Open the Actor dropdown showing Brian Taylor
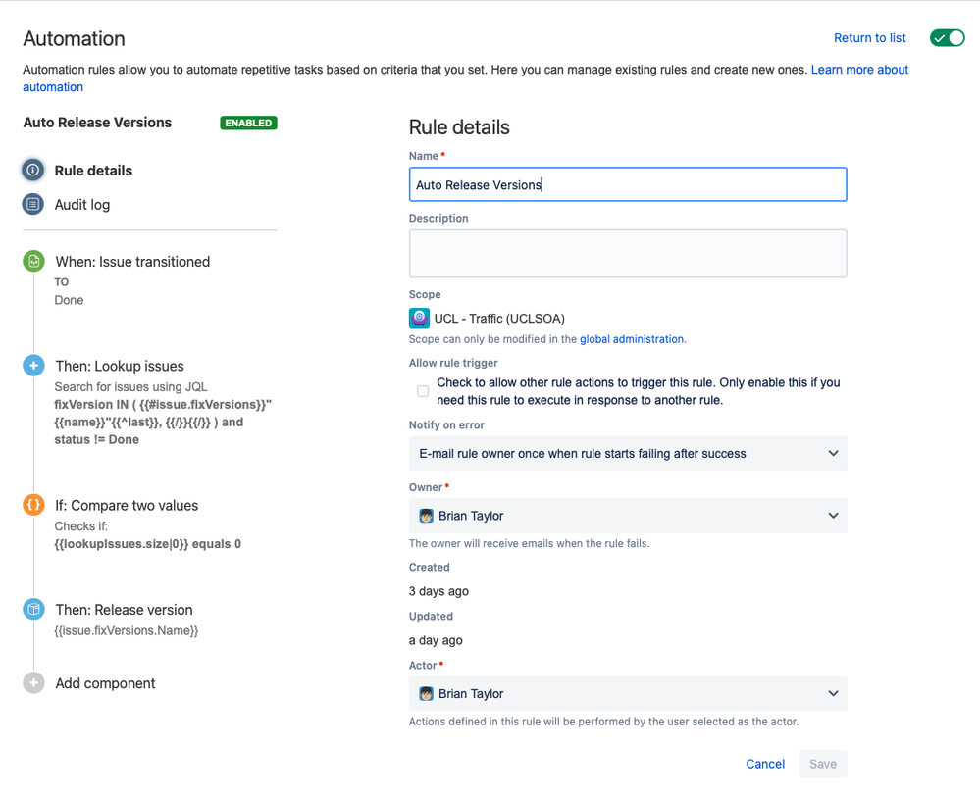The width and height of the screenshot is (980, 799). (628, 694)
